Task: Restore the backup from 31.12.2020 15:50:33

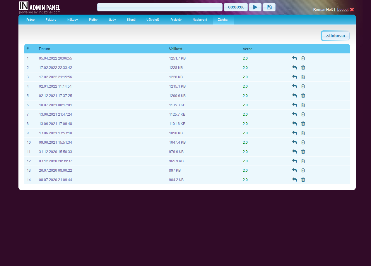Action: coord(295,152)
